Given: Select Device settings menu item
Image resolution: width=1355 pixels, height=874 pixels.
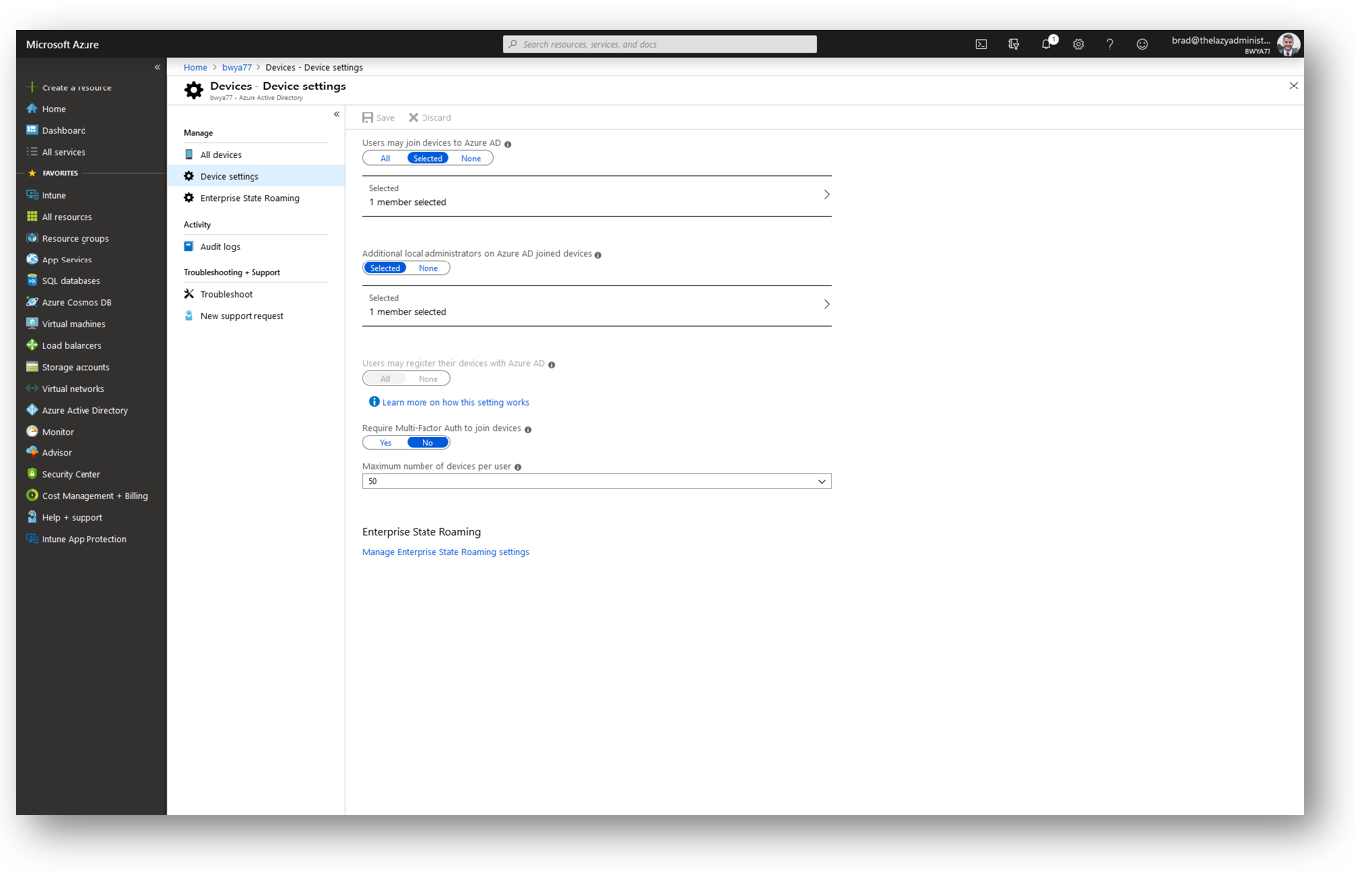Looking at the screenshot, I should pyautogui.click(x=255, y=176).
